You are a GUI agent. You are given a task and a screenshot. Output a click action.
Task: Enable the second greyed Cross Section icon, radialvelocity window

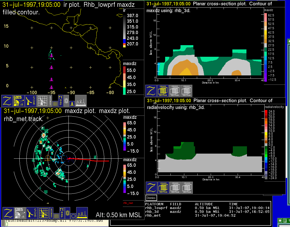point(187,188)
